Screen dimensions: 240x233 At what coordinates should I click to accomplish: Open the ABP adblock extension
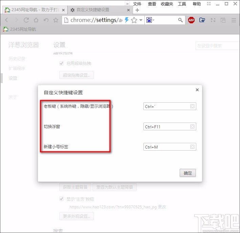(191, 20)
